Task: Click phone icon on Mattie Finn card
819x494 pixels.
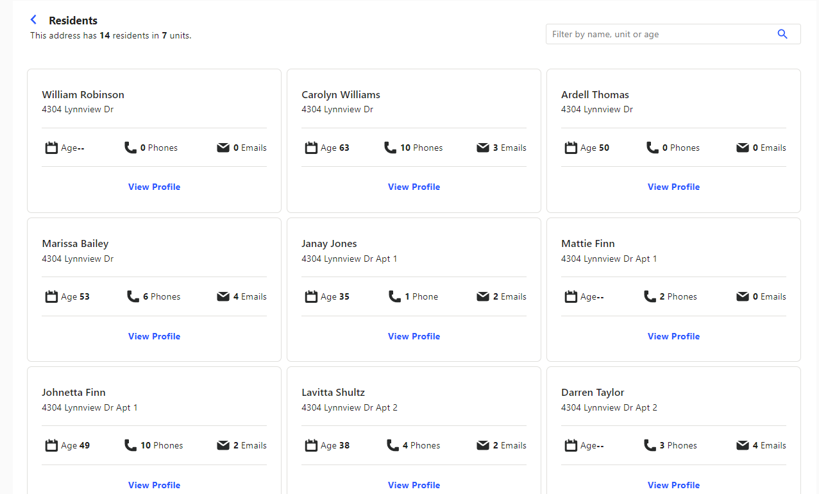Action: (x=650, y=296)
